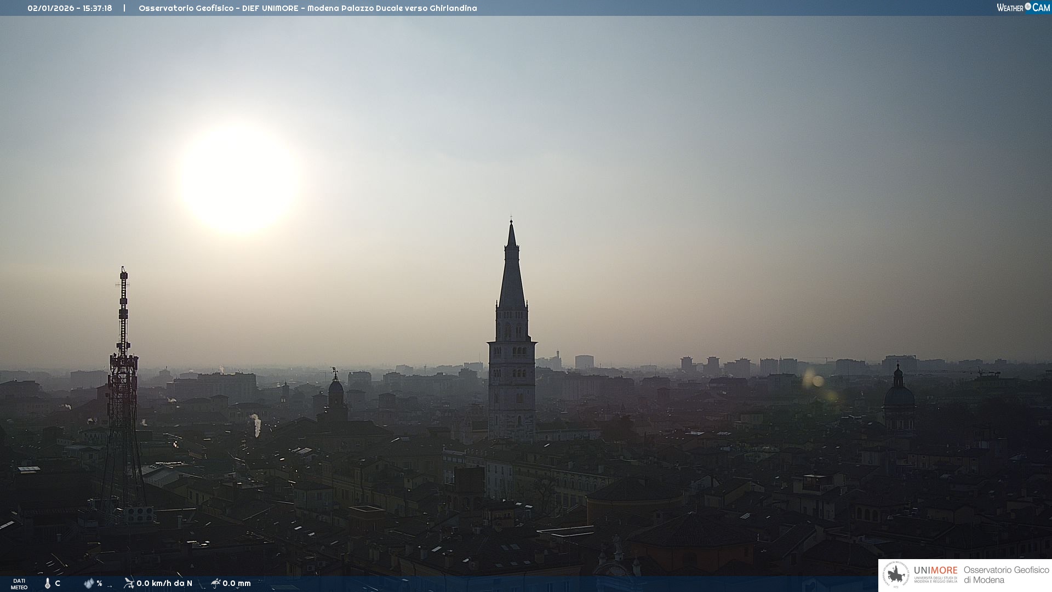
Task: Click the UNIMORE wordmark text
Action: [x=935, y=571]
